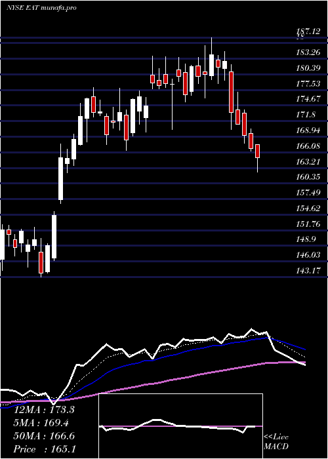Click the 160.35 price level label
The height and width of the screenshot is (459, 328).
[308, 177]
